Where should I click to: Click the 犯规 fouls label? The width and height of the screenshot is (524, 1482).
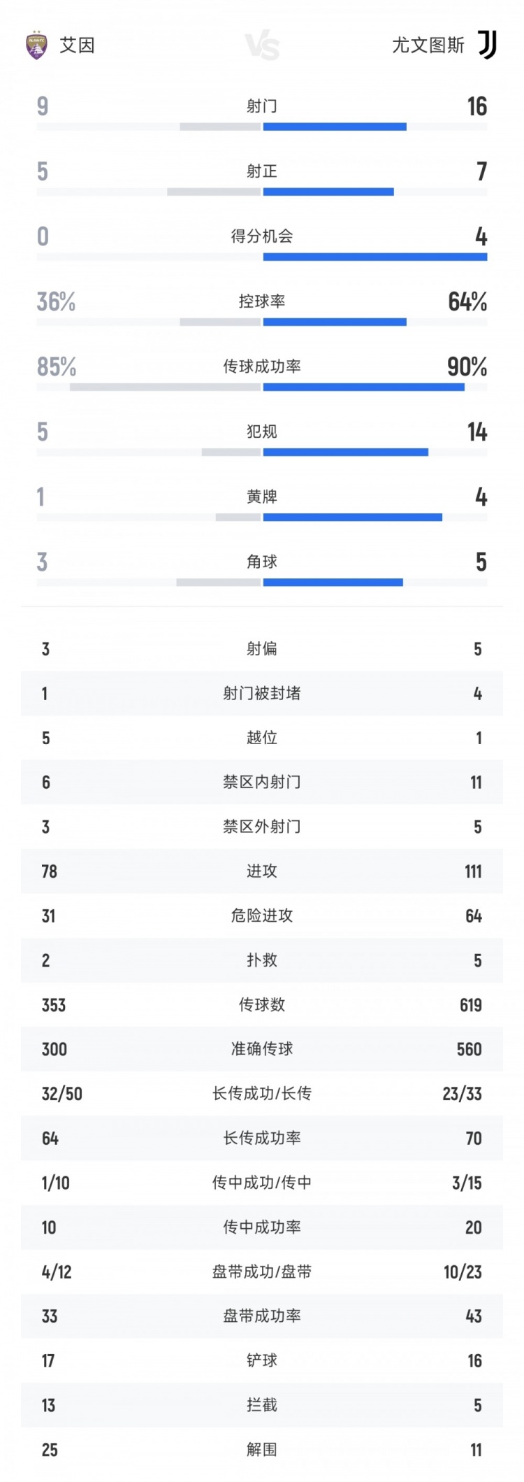(262, 432)
